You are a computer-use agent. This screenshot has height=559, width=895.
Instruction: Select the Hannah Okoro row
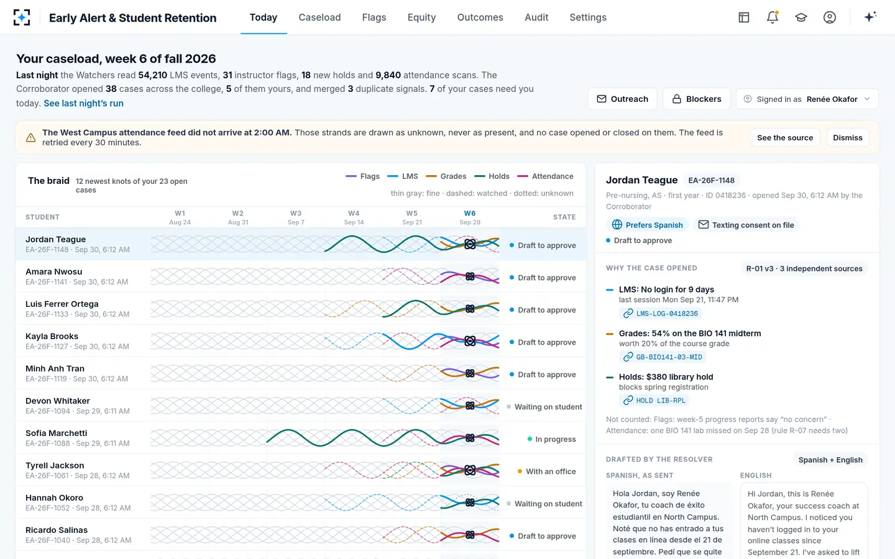[301, 502]
